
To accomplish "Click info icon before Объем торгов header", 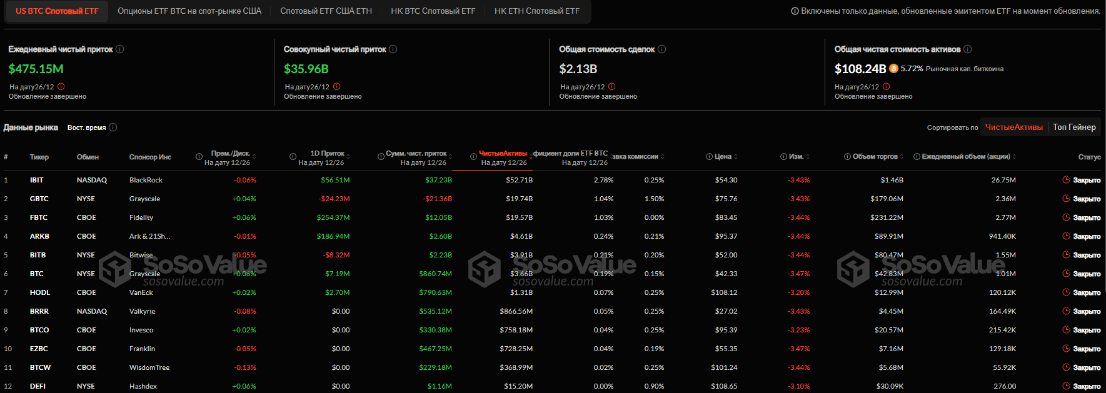I will click(x=848, y=157).
